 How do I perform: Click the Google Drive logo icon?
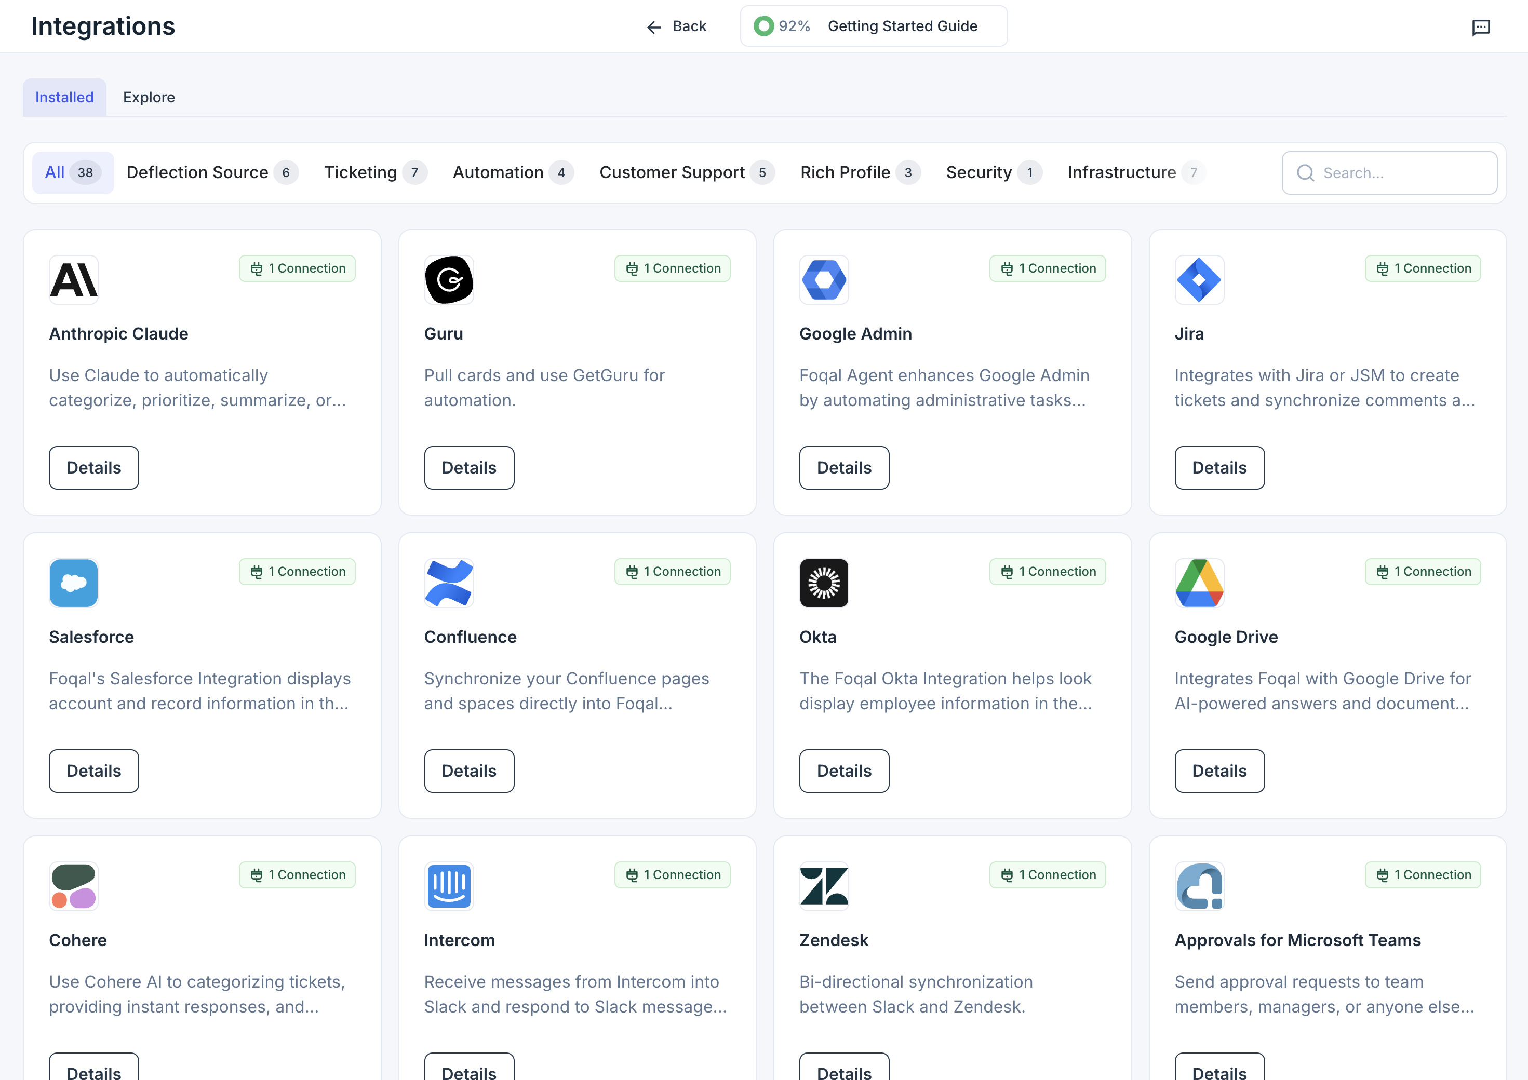click(x=1199, y=583)
